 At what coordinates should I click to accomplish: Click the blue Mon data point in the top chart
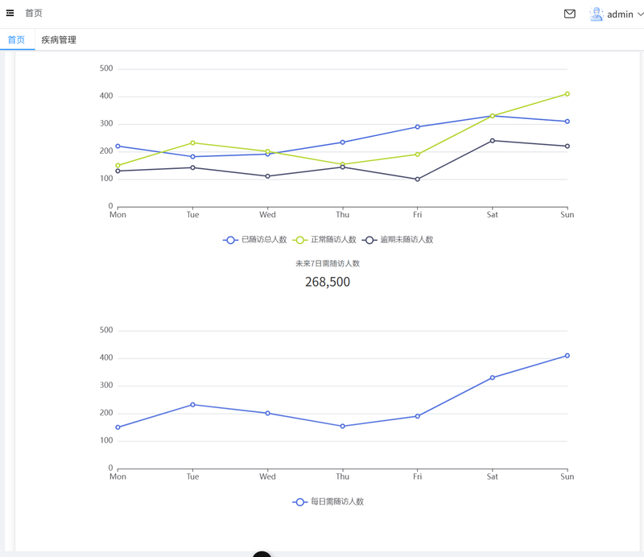click(x=118, y=146)
